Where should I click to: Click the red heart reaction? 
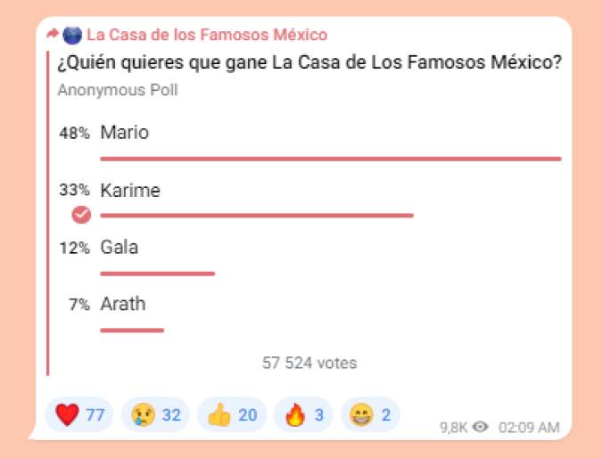pyautogui.click(x=79, y=414)
